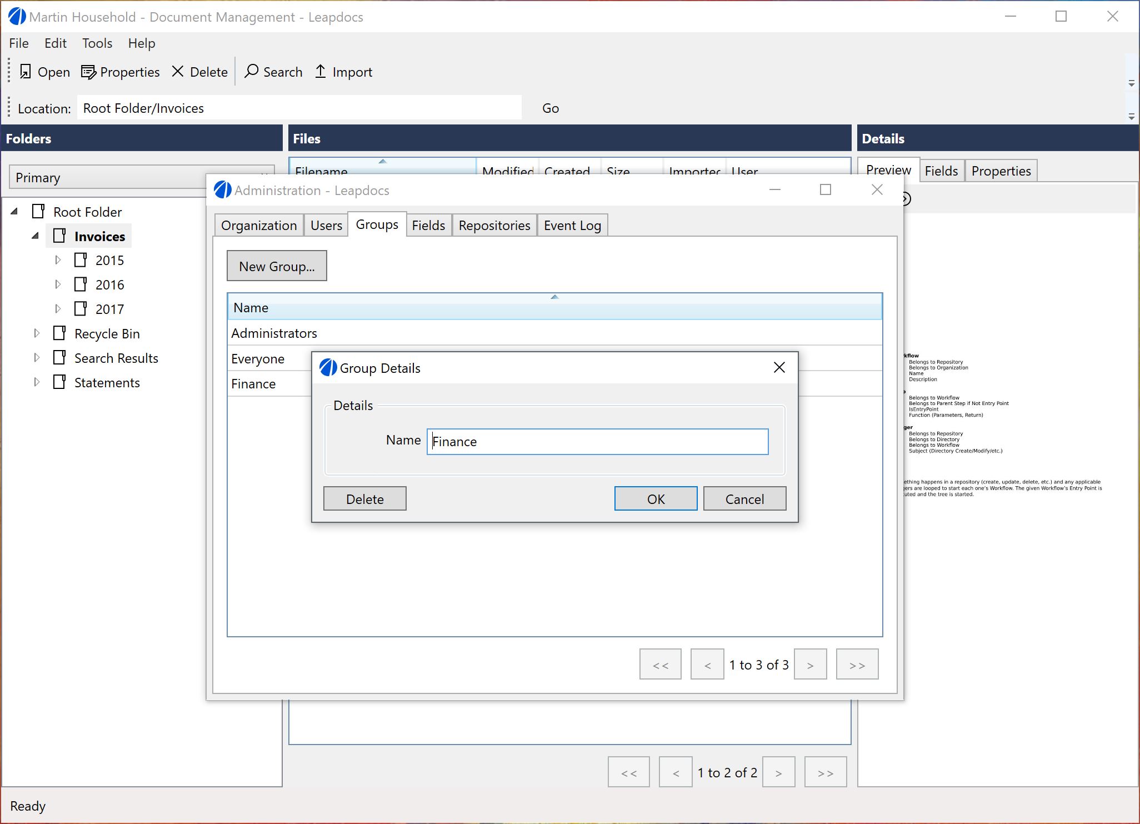
Task: Expand the 2016 folder node
Action: click(58, 284)
